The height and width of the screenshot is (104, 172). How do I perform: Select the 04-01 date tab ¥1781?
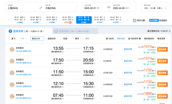point(100,20)
